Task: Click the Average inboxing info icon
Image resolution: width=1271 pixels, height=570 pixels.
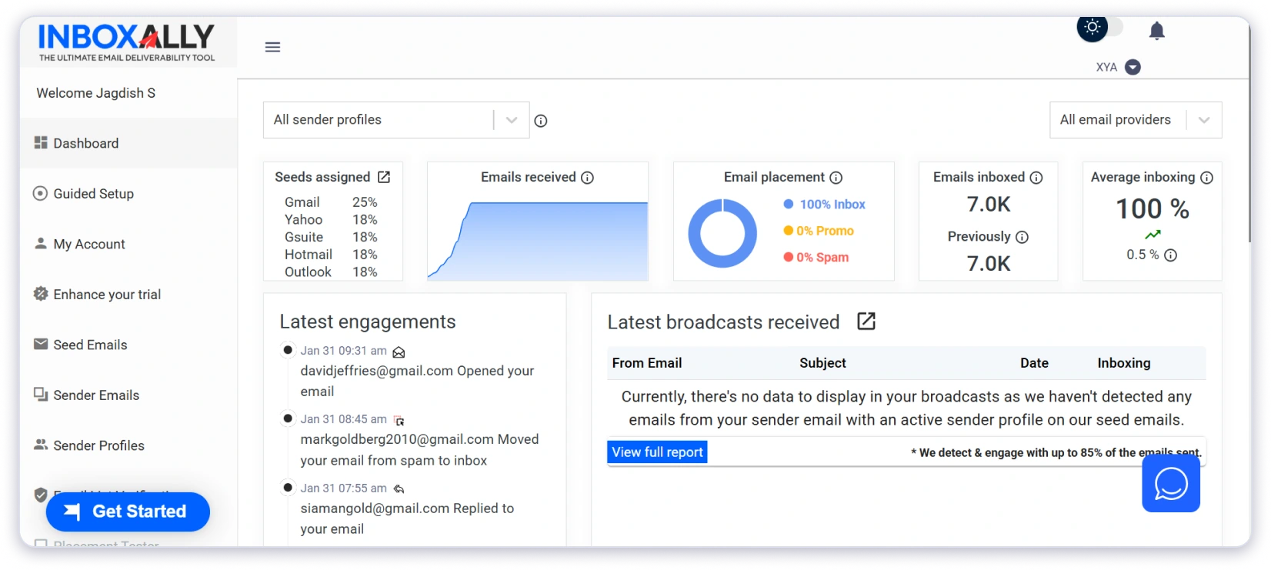Action: click(x=1207, y=178)
